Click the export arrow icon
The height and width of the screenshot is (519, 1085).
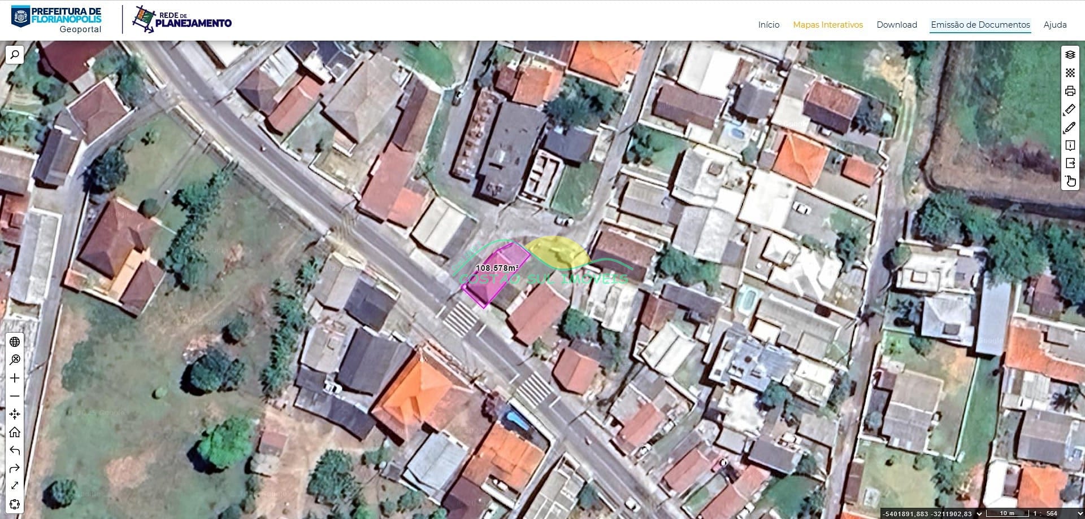tap(1070, 164)
